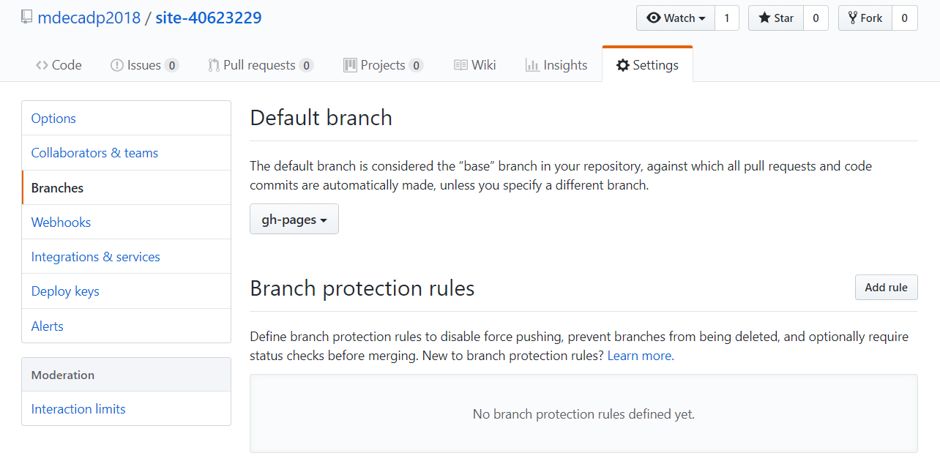Open the site-40623229 repository link

tap(208, 18)
